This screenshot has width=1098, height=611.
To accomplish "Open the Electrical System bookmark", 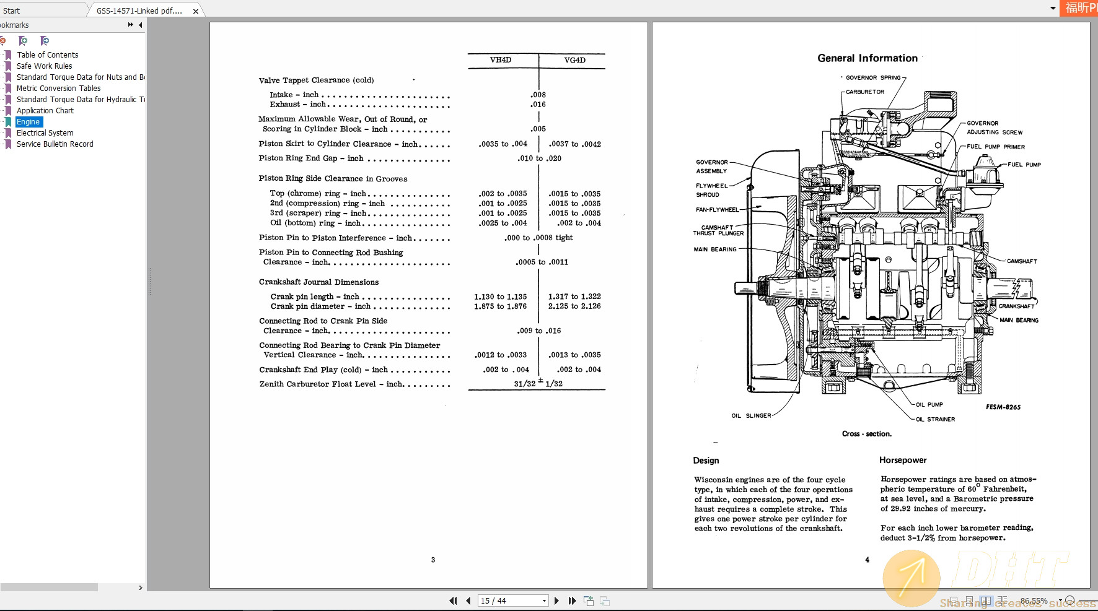I will [45, 132].
